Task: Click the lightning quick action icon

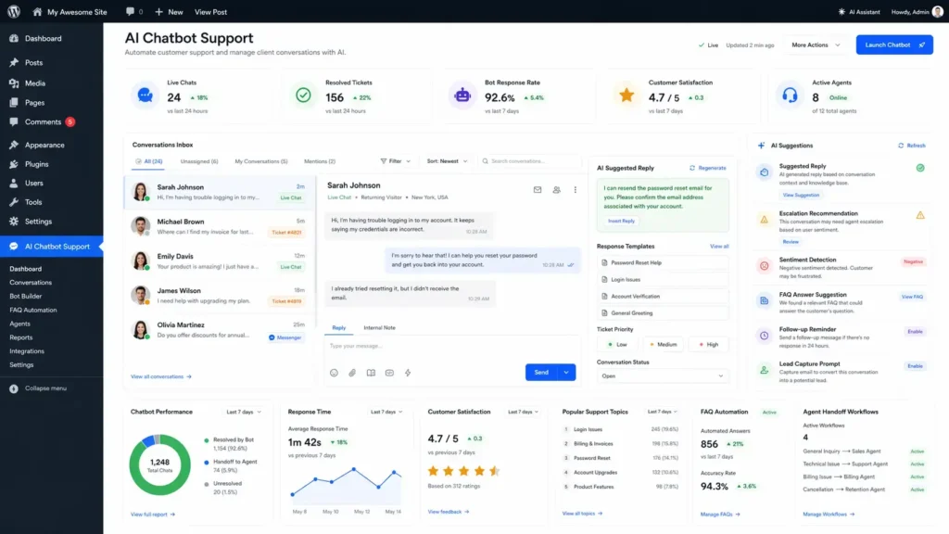Action: [408, 373]
